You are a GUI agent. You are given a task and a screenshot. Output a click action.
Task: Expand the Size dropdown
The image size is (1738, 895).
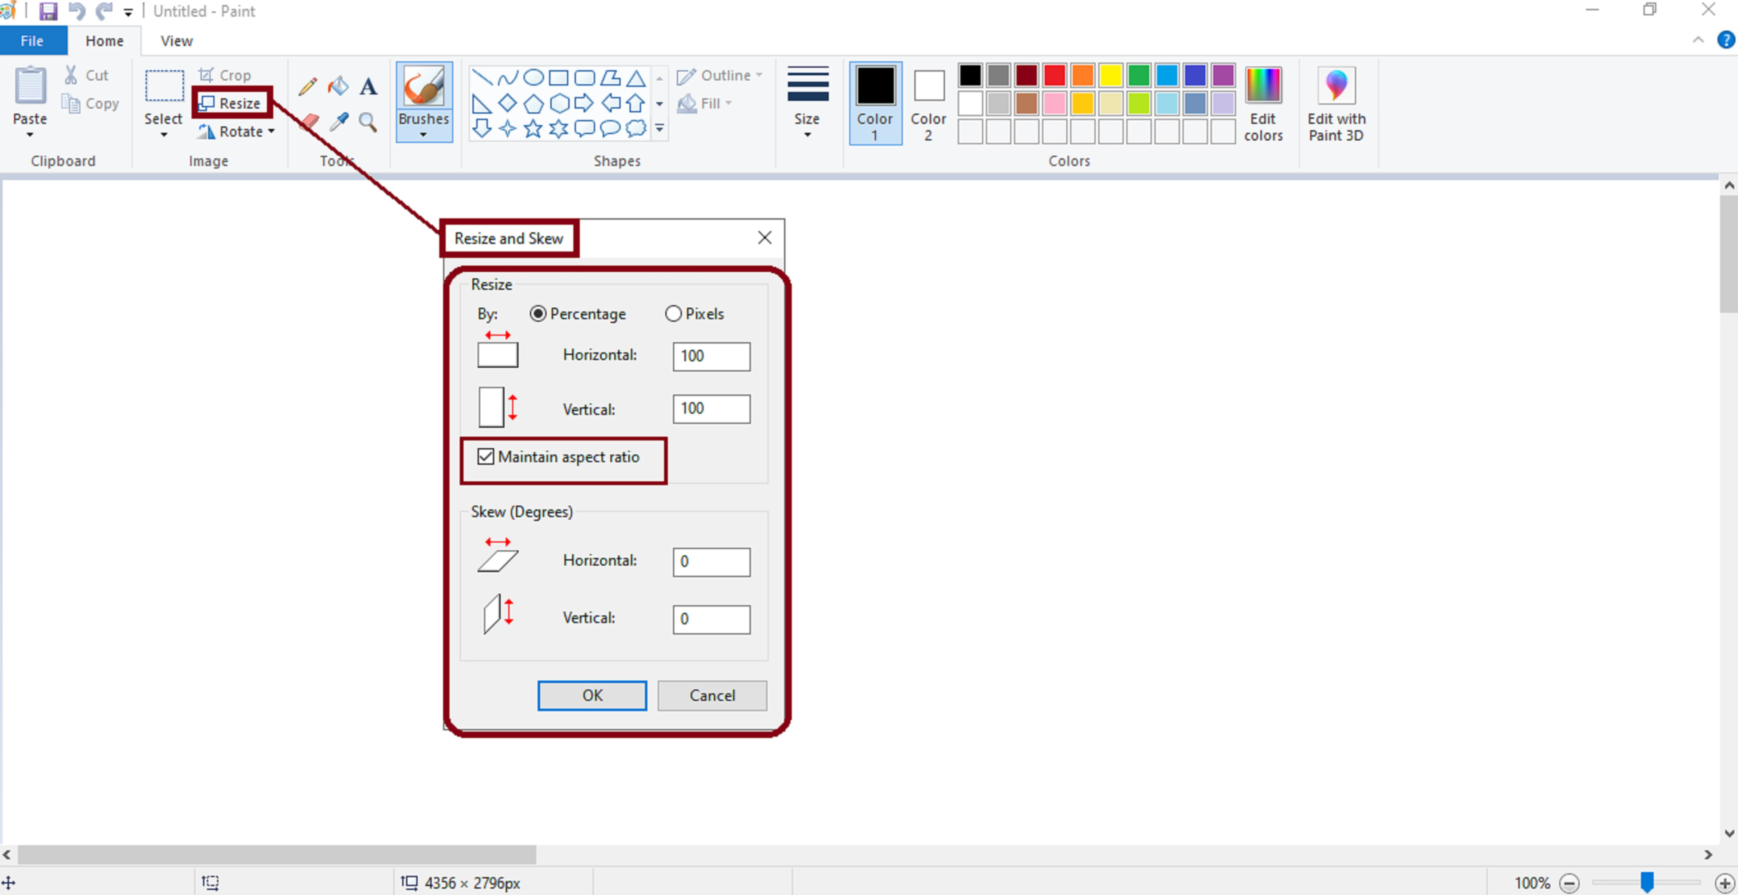[x=807, y=134]
